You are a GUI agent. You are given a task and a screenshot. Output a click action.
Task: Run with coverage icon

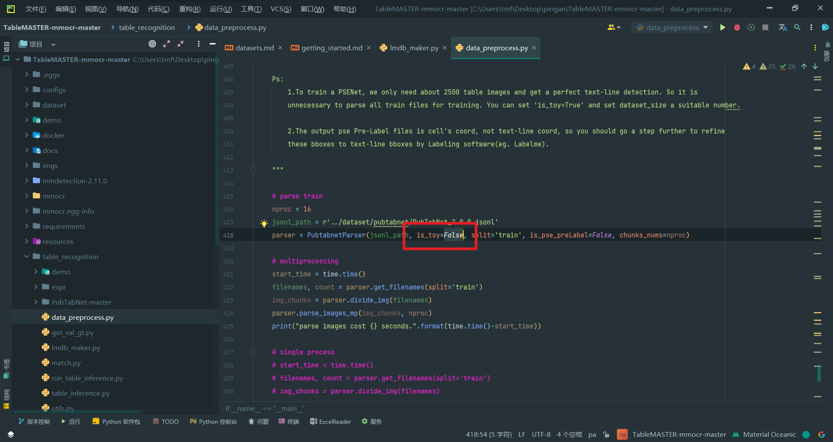click(751, 27)
